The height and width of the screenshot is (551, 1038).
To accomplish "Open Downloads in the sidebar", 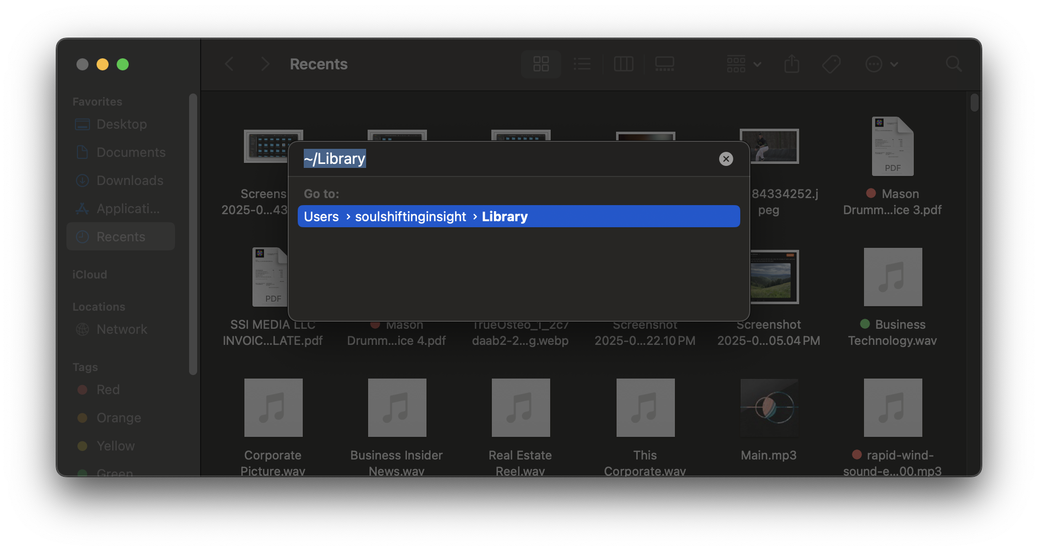I will [x=129, y=180].
